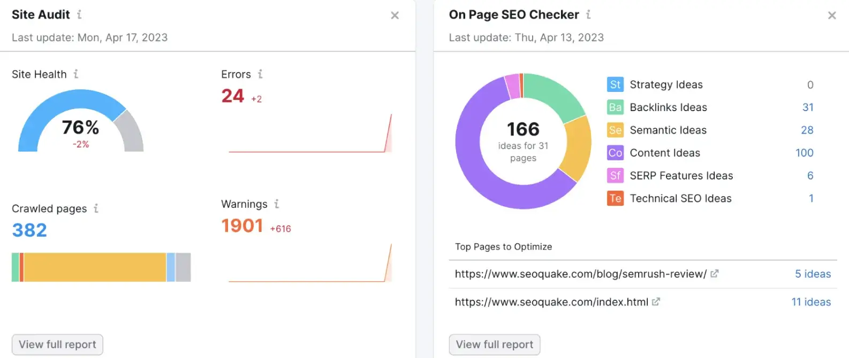The width and height of the screenshot is (849, 358).
Task: Click the info icon beside Site Audit title
Action: (79, 15)
